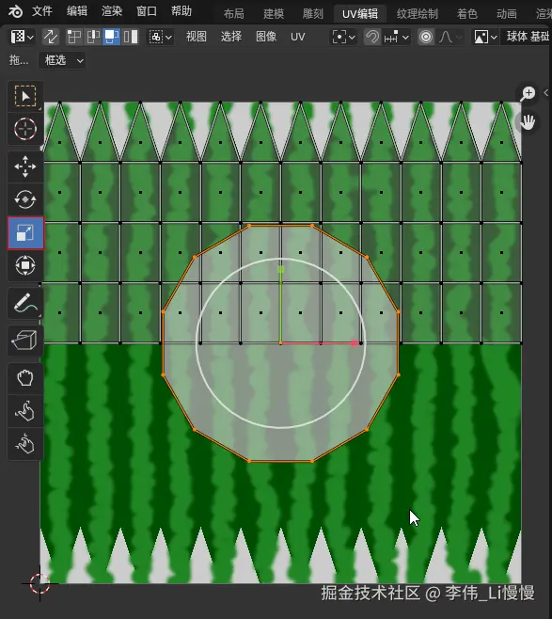Click the zoom view magnifier icon
552x619 pixels.
[528, 93]
